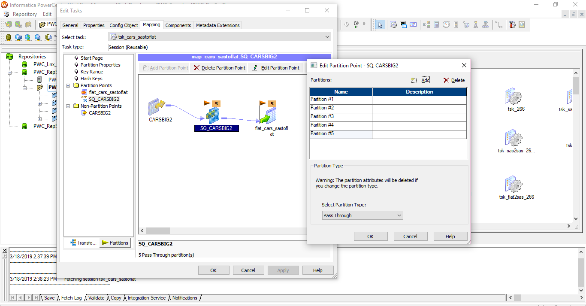This screenshot has width=586, height=306.
Task: Select the tsk_flat2sas_266 task icon
Action: pos(513,185)
